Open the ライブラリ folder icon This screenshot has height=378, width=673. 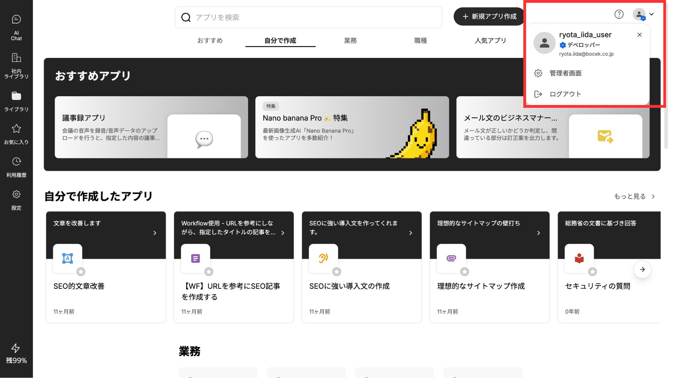tap(16, 96)
